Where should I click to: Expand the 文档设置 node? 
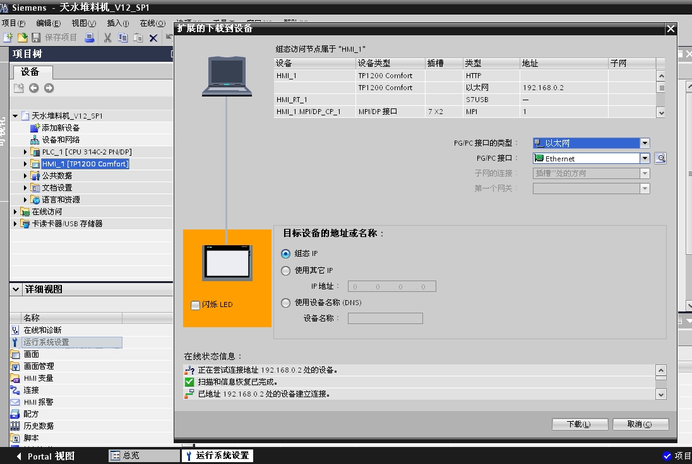[25, 187]
